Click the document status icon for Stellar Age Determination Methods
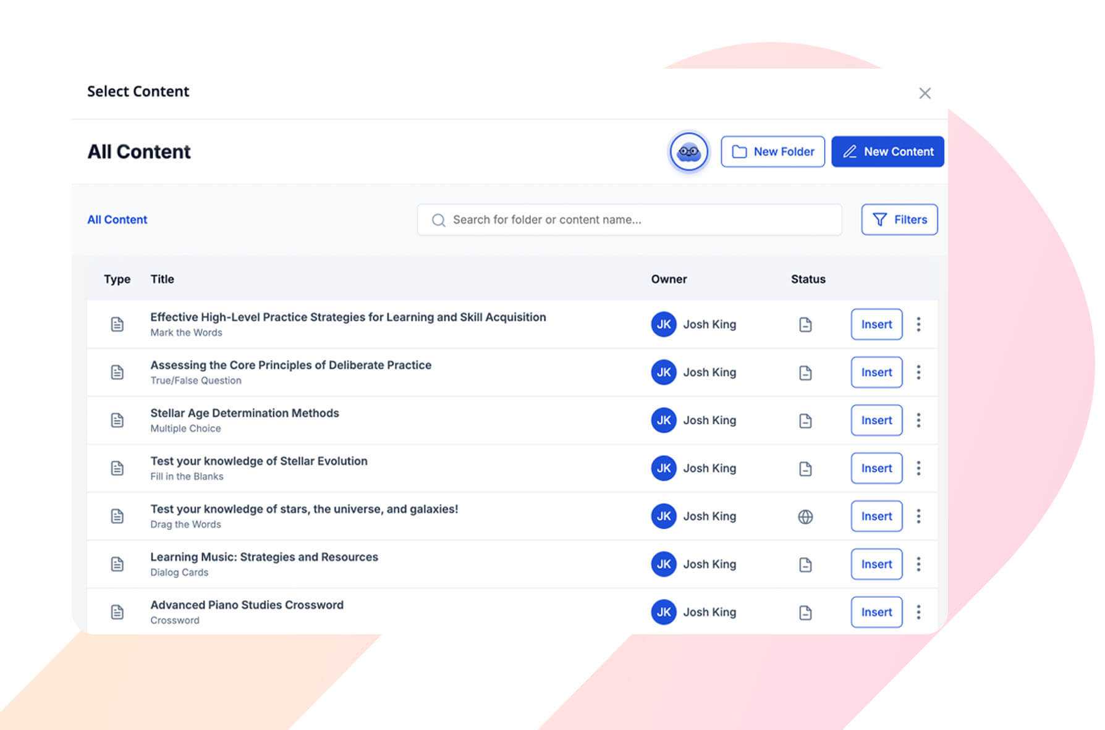1105x730 pixels. click(x=805, y=420)
